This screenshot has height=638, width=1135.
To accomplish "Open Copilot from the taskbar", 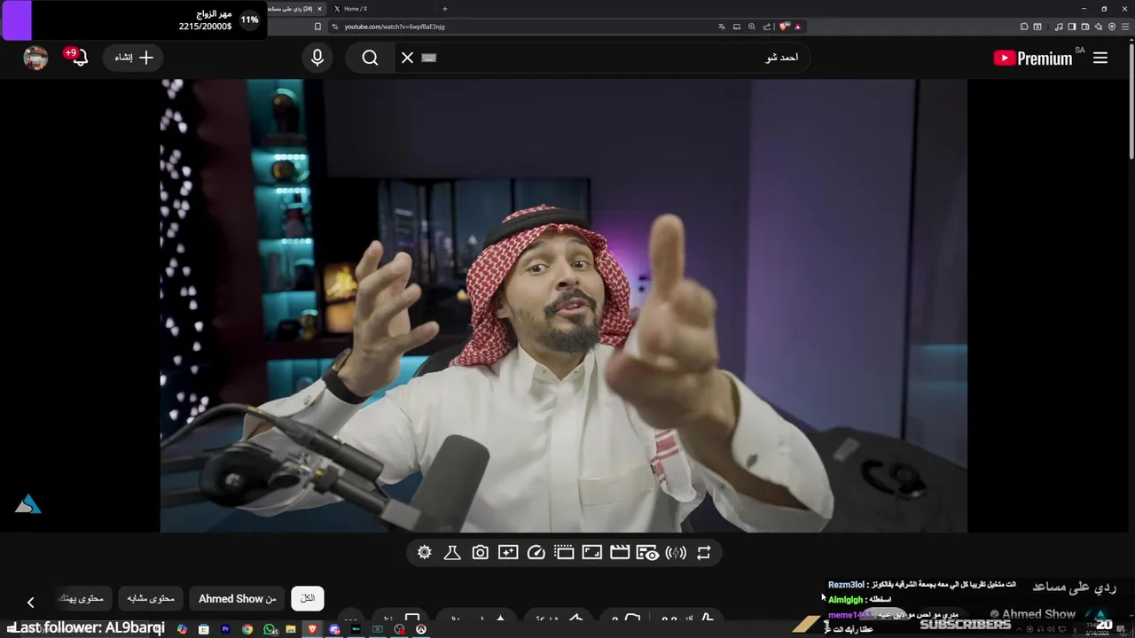I will pos(182,629).
